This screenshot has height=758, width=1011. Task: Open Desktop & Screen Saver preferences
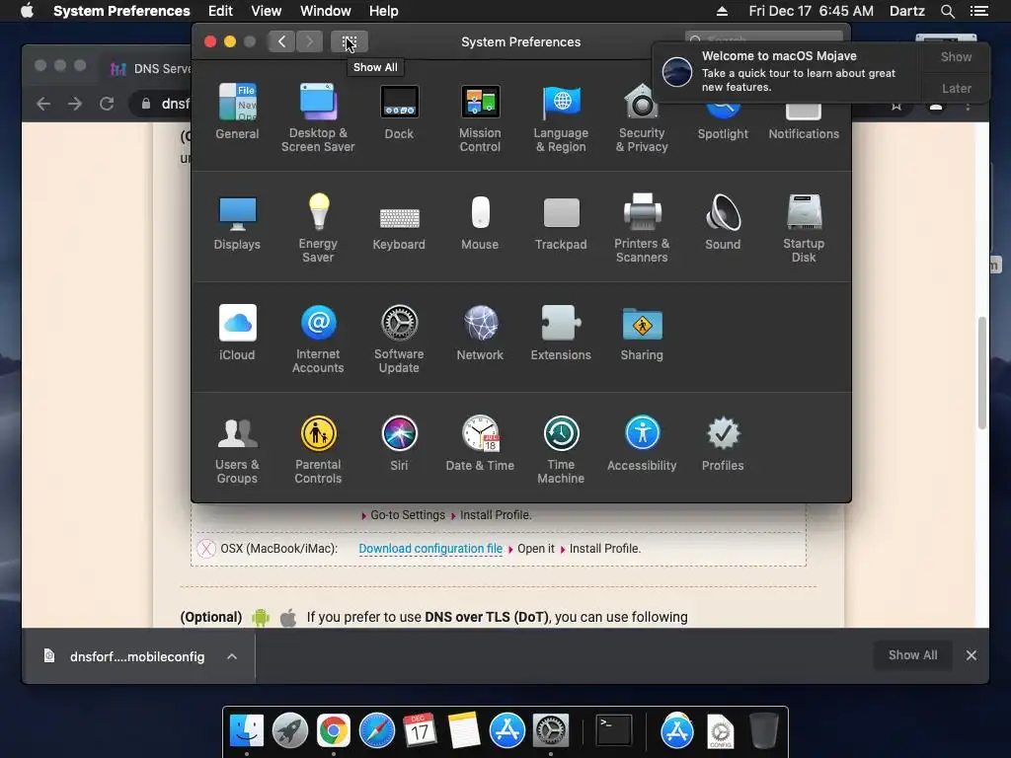click(318, 118)
